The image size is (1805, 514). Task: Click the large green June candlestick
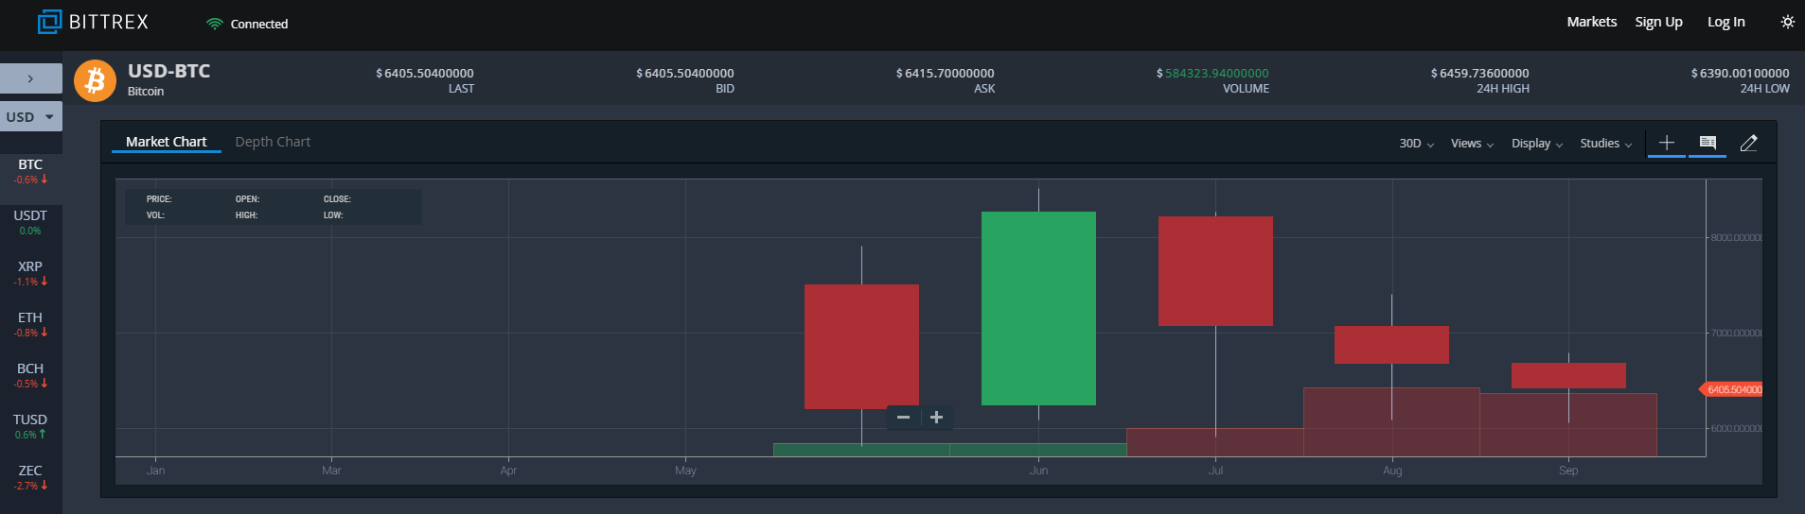(1038, 308)
